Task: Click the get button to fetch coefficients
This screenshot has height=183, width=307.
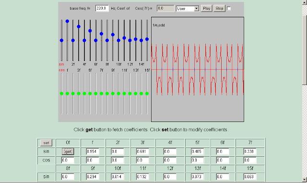Action: 68,151
